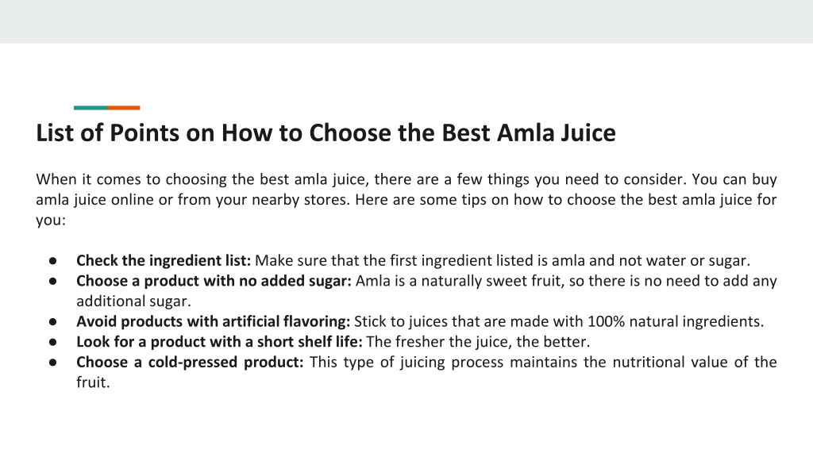Click the first bullet point marker
The width and height of the screenshot is (813, 457).
(x=53, y=260)
